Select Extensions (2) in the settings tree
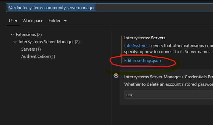Image resolution: width=213 pixels, height=125 pixels. point(29,35)
